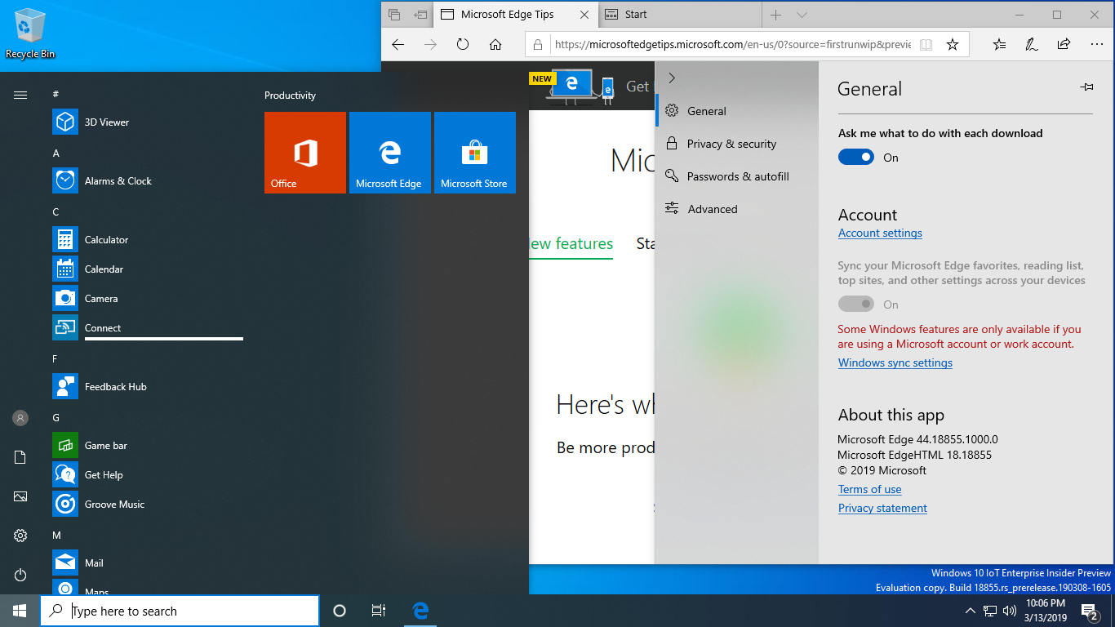Open Get Help app
This screenshot has width=1115, height=627.
(x=147, y=475)
